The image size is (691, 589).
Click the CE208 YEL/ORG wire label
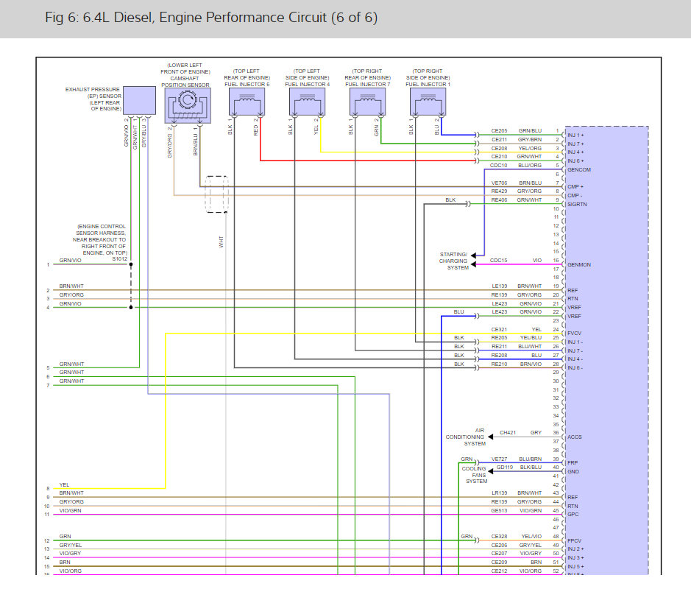tap(517, 148)
